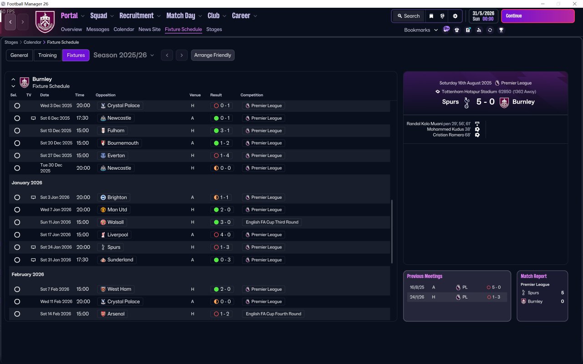This screenshot has width=583, height=364.
Task: Select the 16/8/25 previous meeting row
Action: [x=457, y=288]
